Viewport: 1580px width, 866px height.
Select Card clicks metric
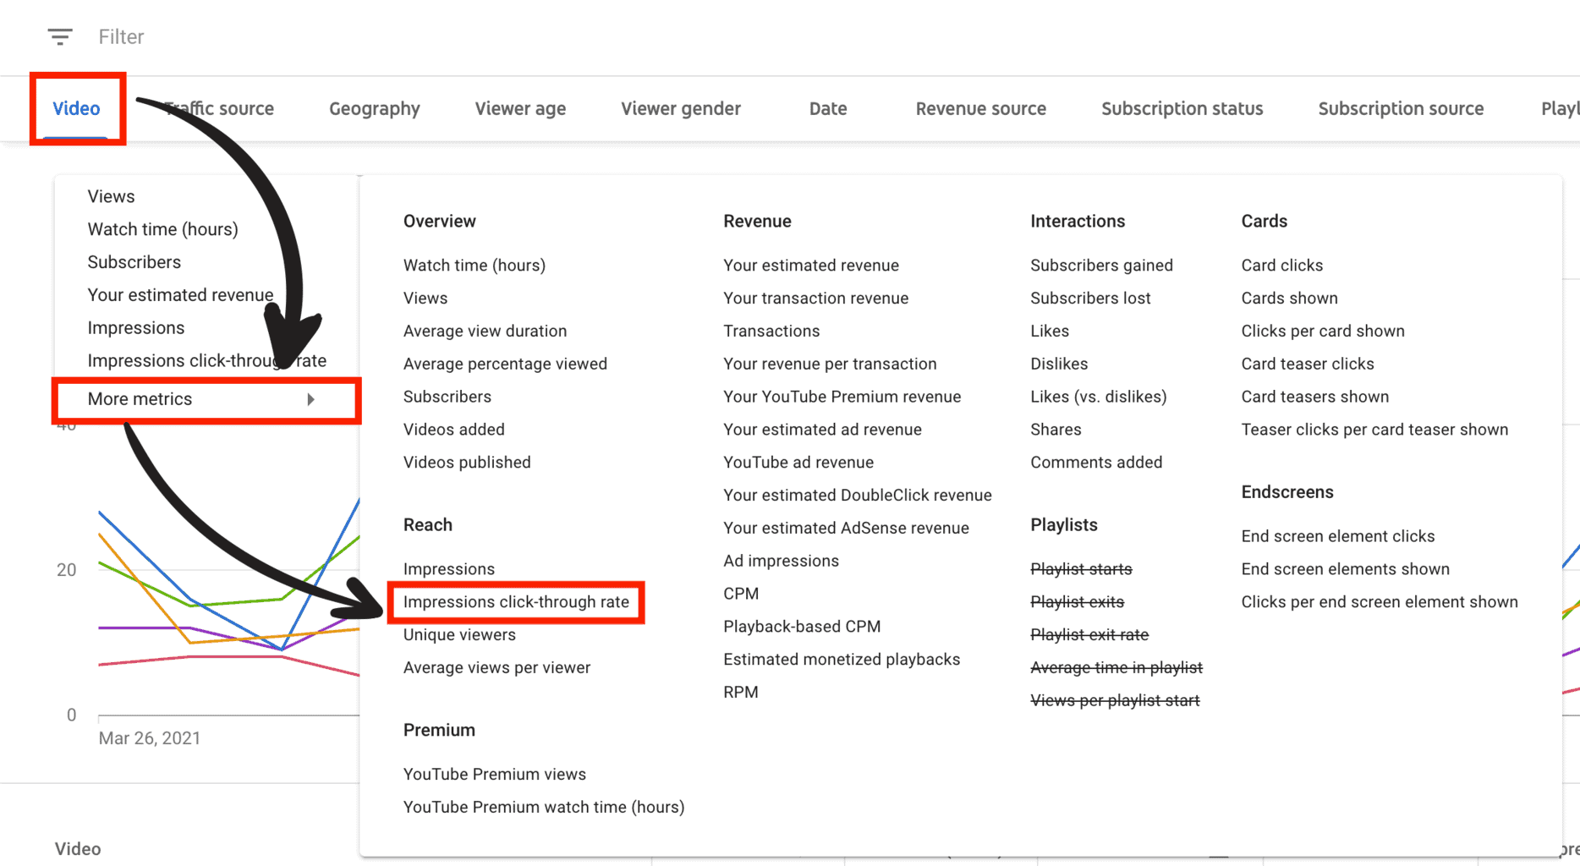coord(1281,266)
